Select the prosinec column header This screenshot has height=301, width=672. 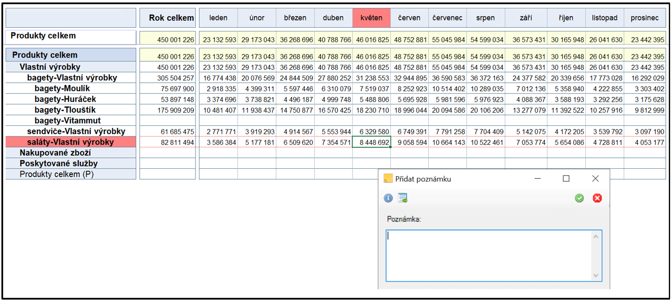645,18
